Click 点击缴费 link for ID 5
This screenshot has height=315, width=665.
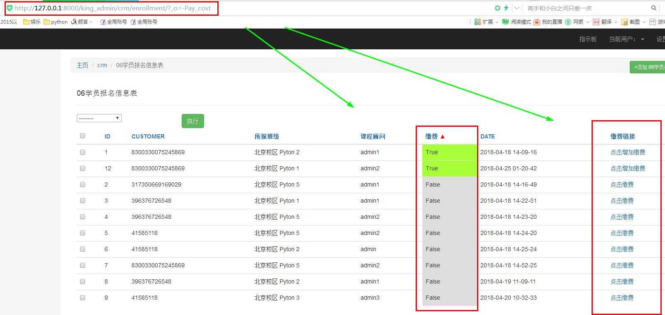click(622, 233)
